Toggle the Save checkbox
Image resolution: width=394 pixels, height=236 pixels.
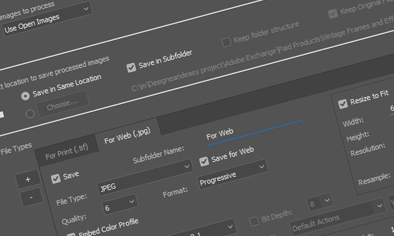click(56, 179)
